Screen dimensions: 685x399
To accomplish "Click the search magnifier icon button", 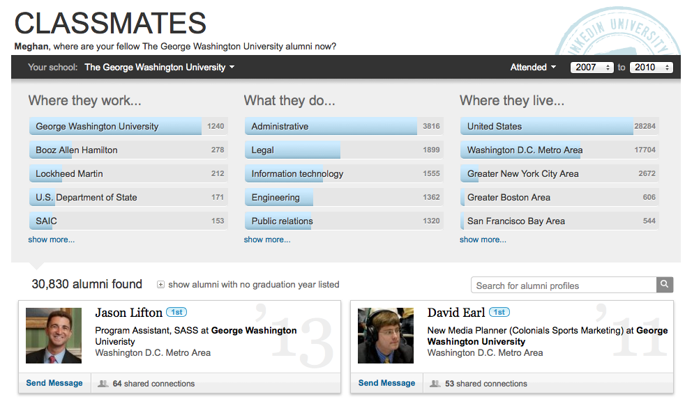I will (x=665, y=285).
